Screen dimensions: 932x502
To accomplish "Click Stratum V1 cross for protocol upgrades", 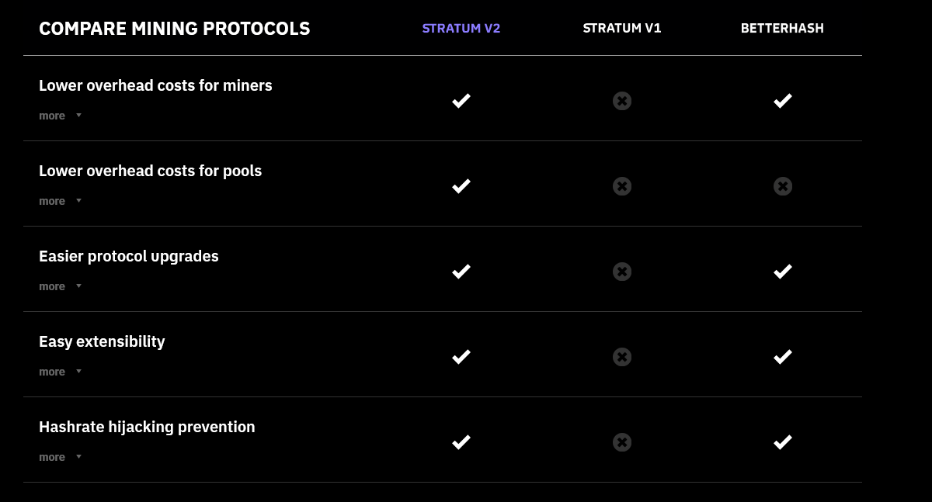I will 622,272.
